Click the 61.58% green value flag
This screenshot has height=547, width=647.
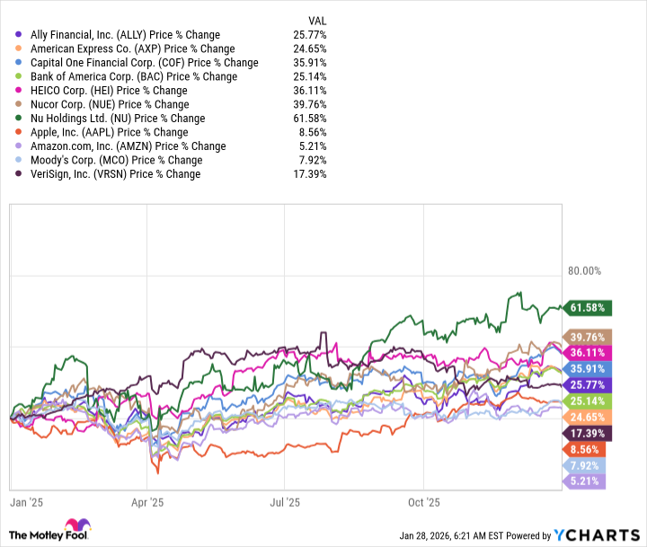coord(584,308)
